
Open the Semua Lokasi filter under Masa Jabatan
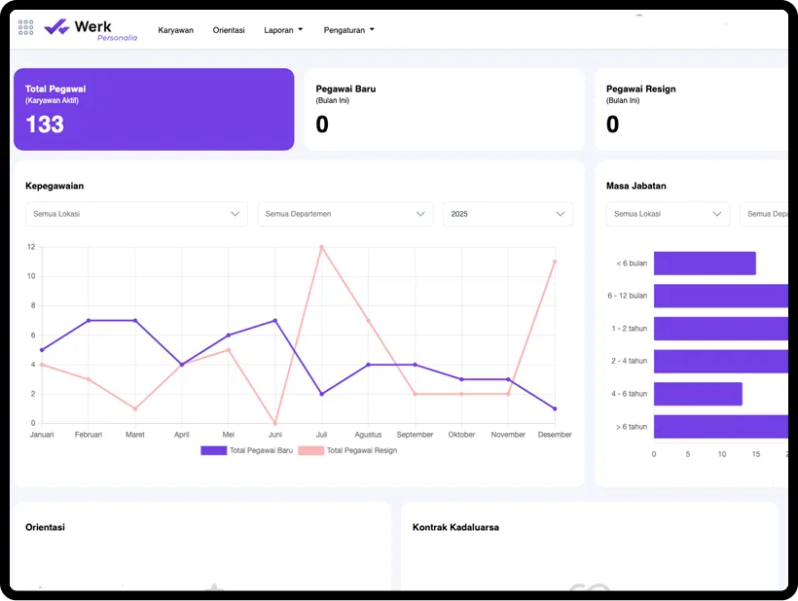(667, 213)
